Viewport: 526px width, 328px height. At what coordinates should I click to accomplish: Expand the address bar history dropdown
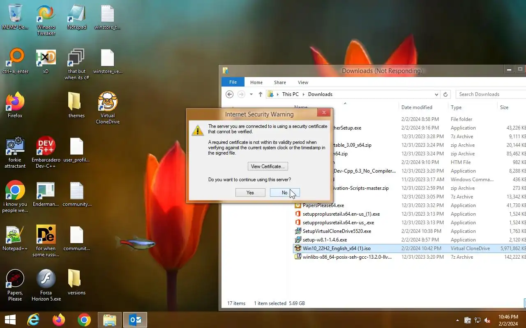tap(436, 94)
